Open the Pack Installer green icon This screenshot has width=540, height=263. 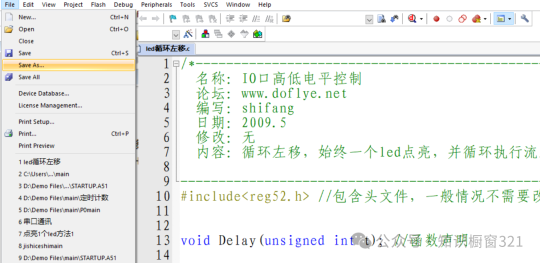258,34
